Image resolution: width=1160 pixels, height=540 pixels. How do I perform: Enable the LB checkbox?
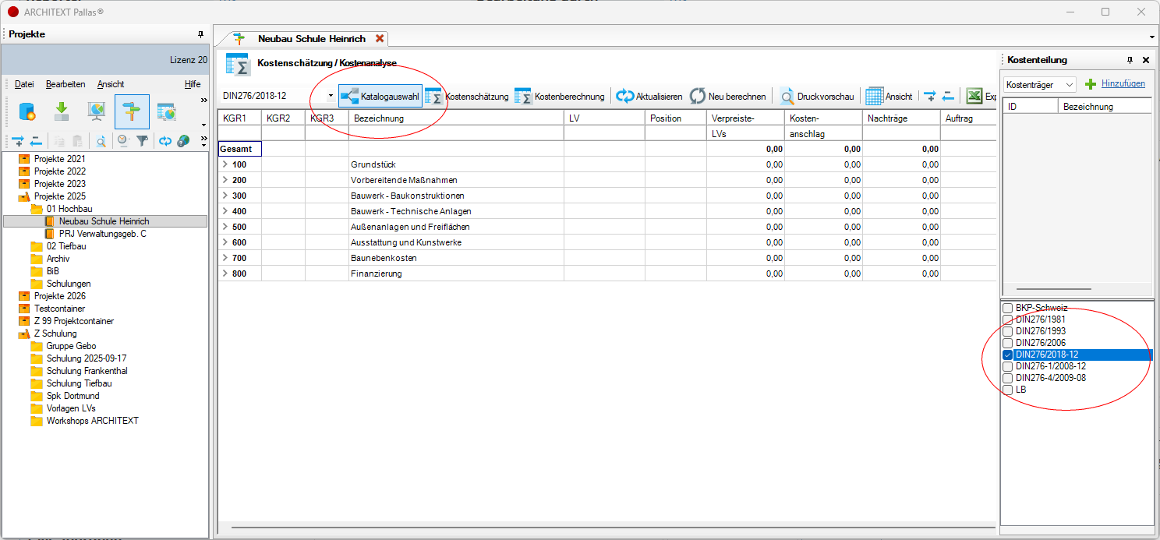(1007, 390)
